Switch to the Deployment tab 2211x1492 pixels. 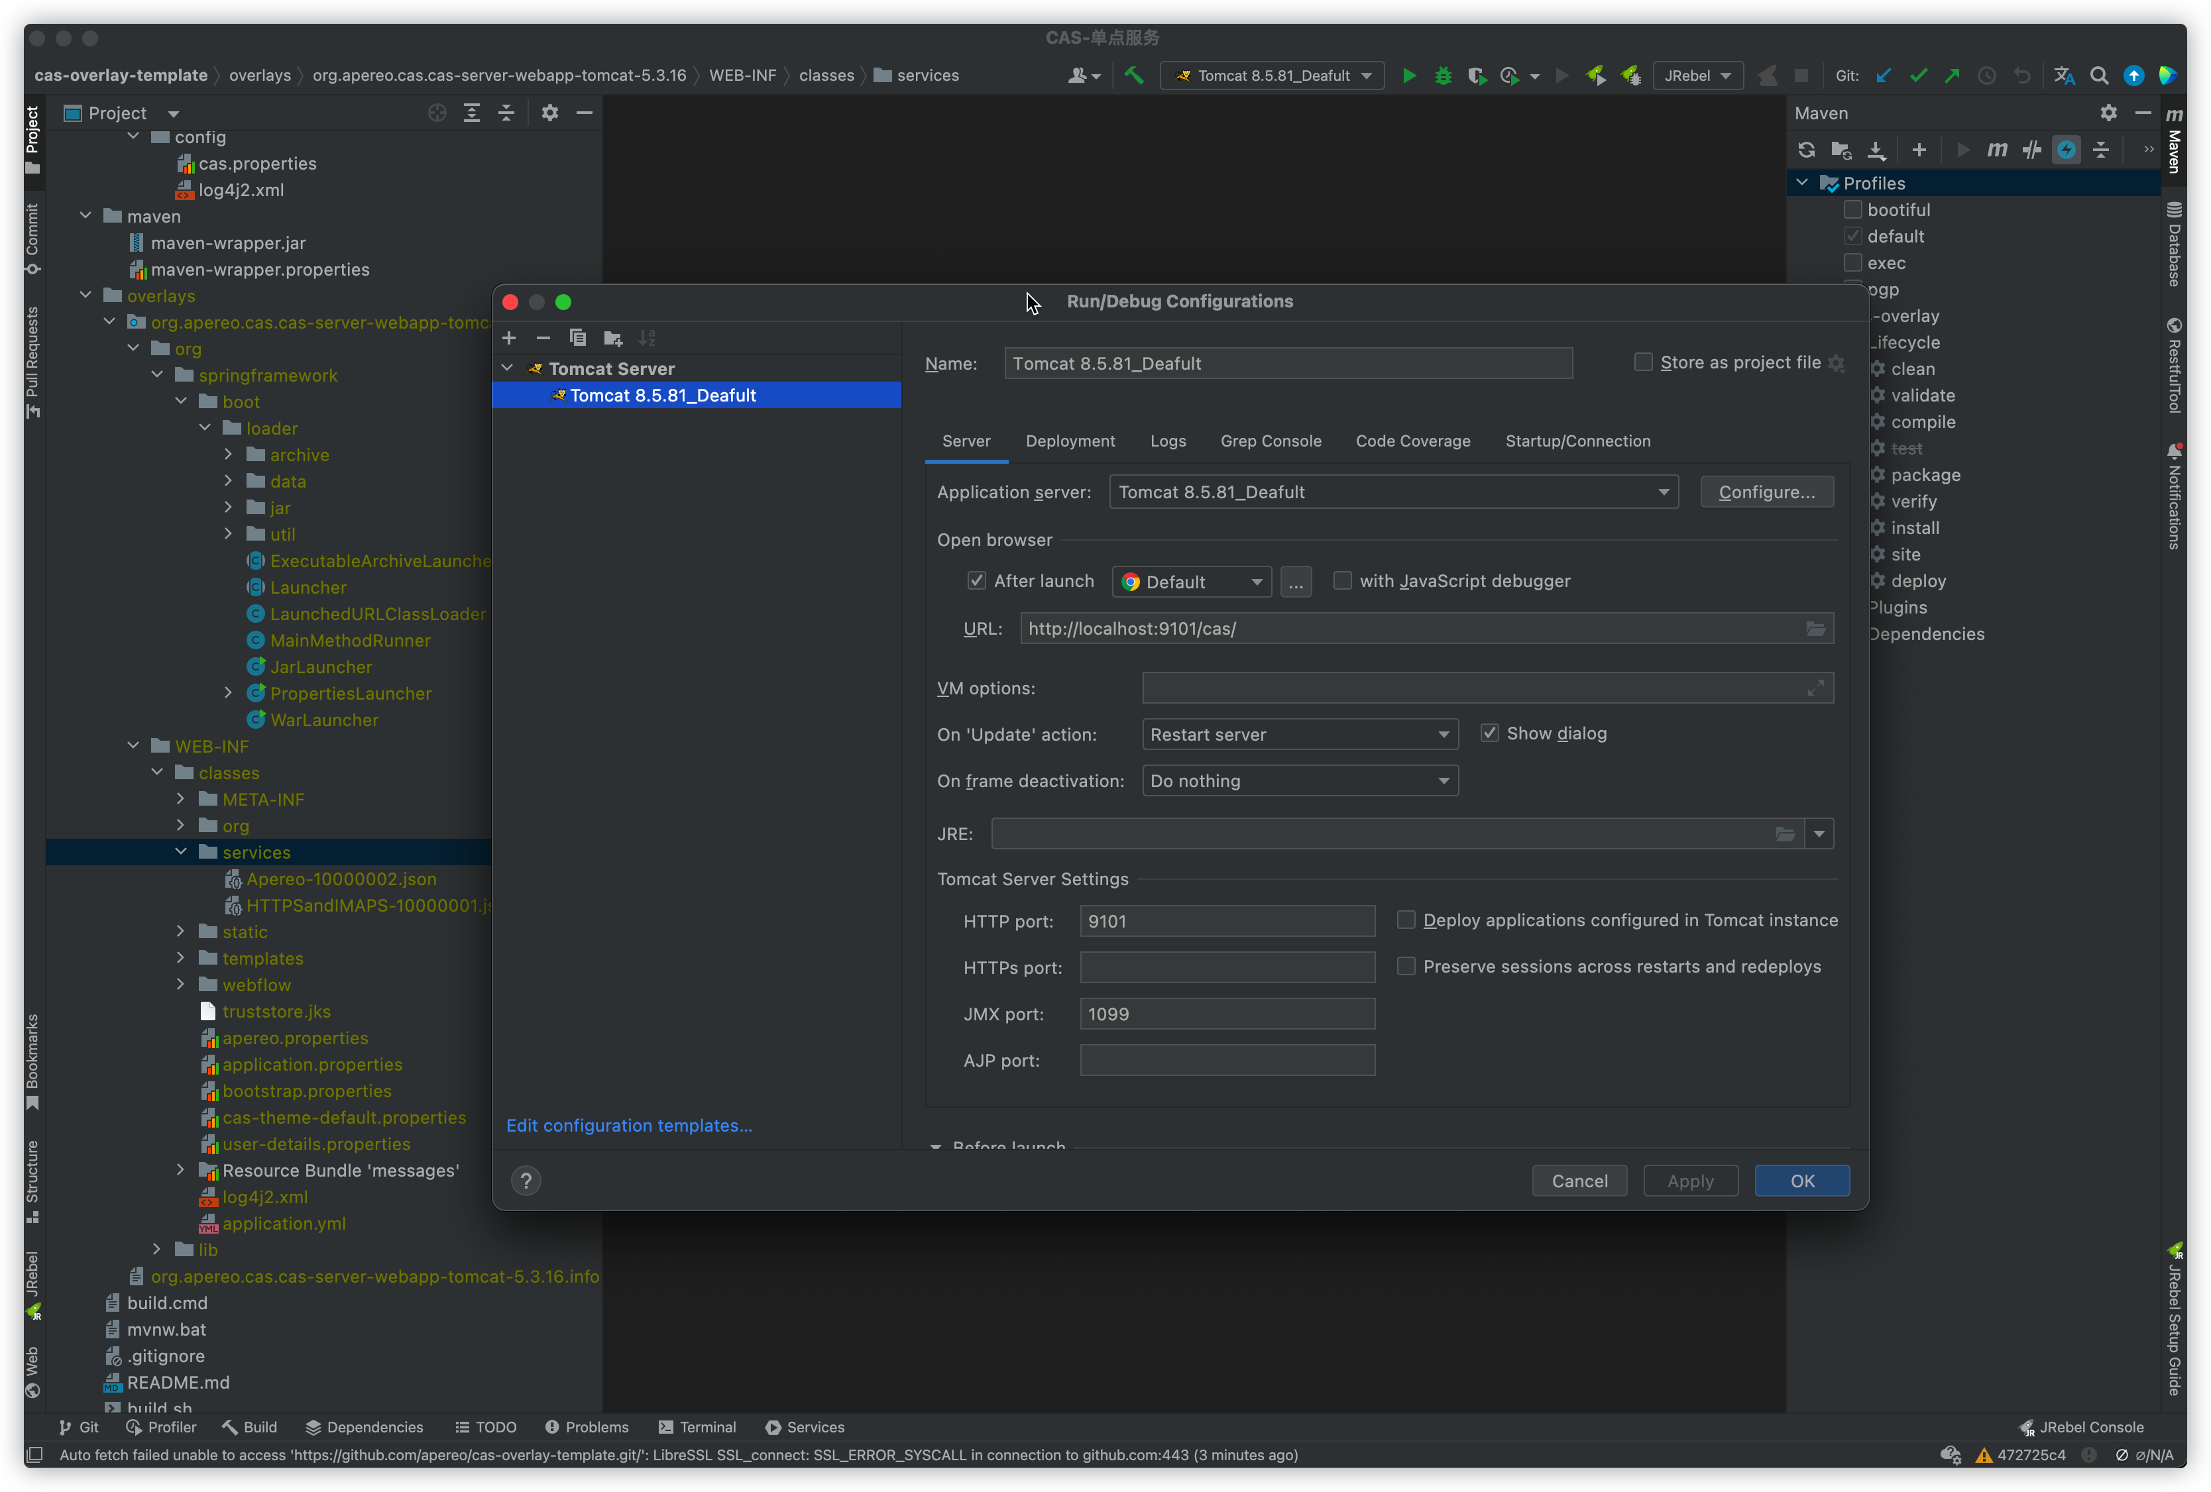pyautogui.click(x=1070, y=441)
